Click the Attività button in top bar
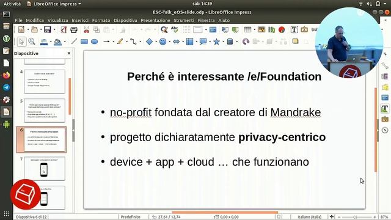The image size is (391, 220). (x=12, y=4)
